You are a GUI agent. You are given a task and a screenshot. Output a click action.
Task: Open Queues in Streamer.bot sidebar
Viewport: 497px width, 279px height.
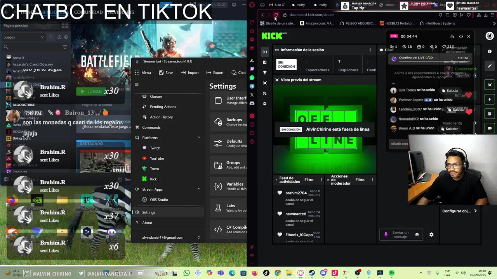point(156,96)
